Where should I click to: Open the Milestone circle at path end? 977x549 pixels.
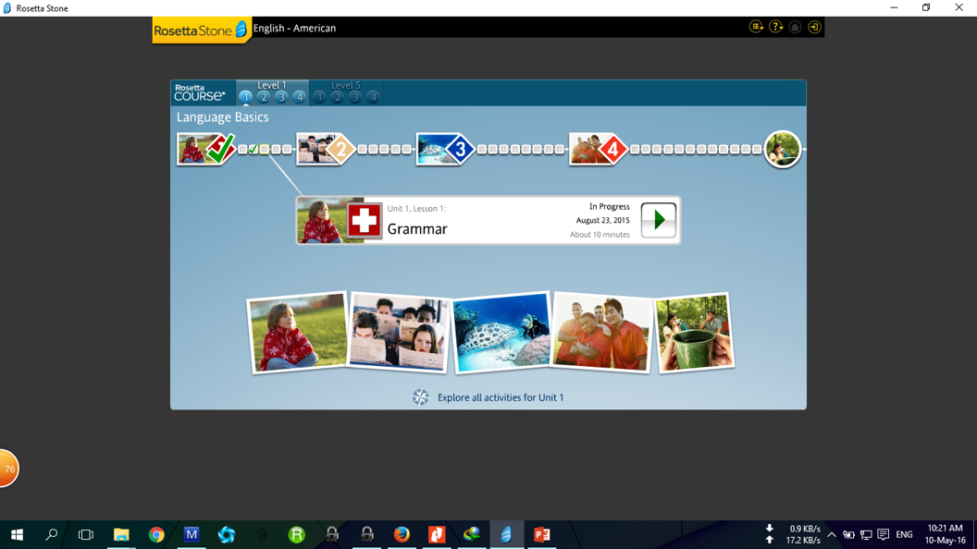pos(783,149)
